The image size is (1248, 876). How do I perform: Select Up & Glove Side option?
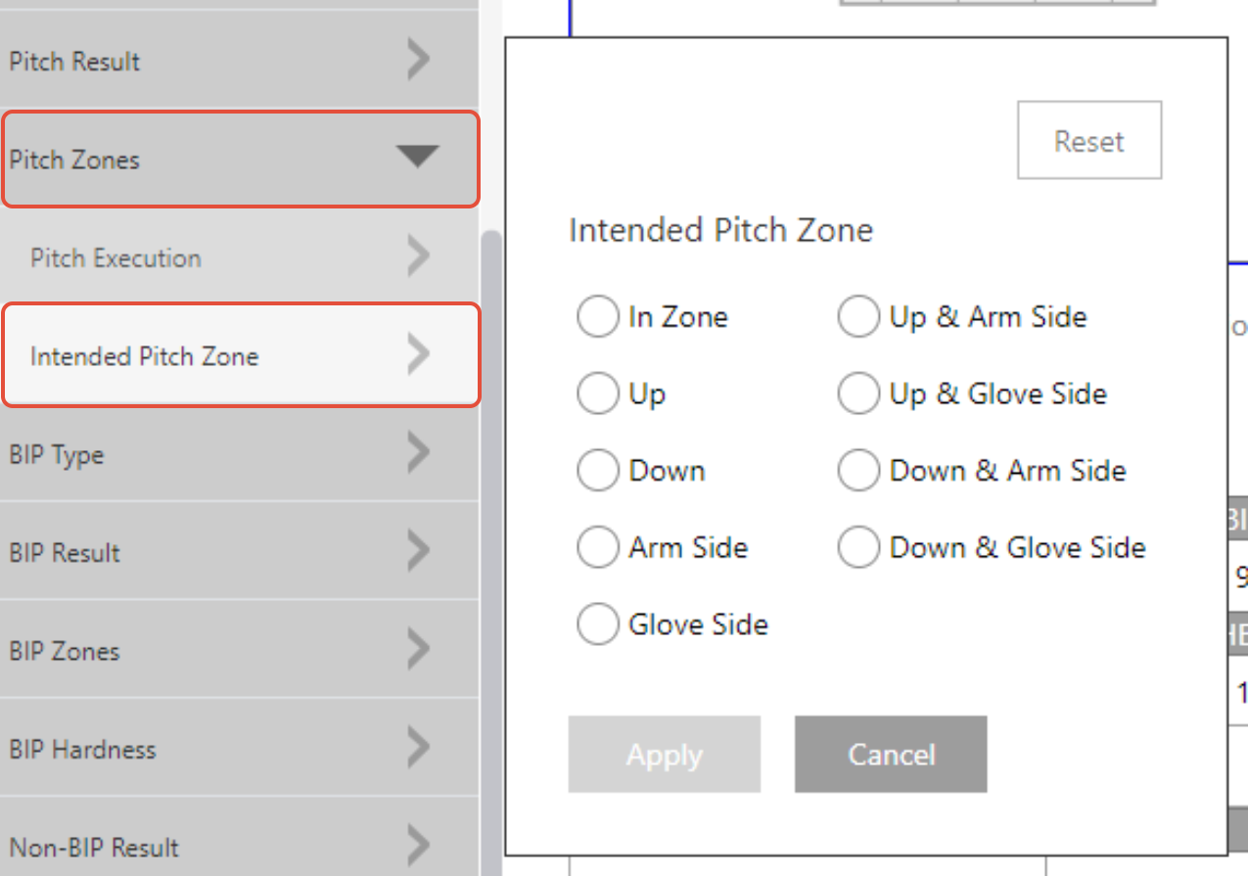coord(858,394)
